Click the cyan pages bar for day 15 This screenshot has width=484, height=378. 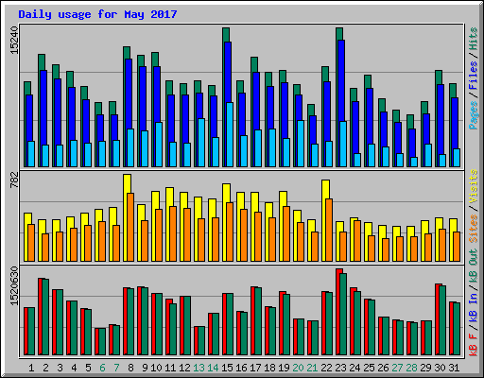coord(230,134)
